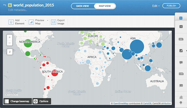Image resolution: width=187 pixels, height=108 pixels.
Task: Click the red Brazil bubble
Action: pyautogui.click(x=55, y=73)
